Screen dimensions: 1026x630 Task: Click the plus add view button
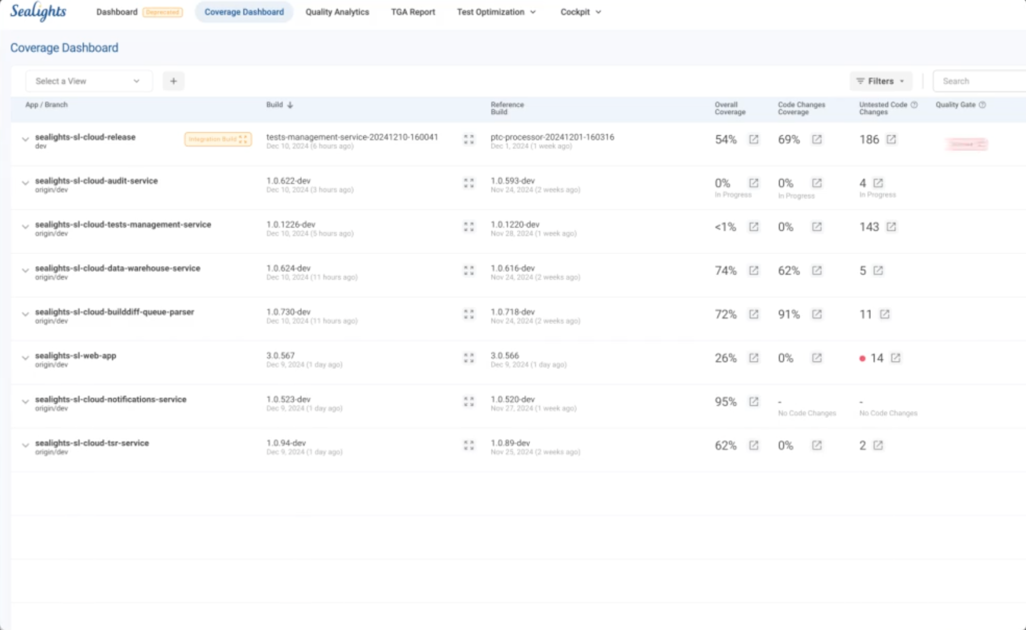[x=173, y=81]
